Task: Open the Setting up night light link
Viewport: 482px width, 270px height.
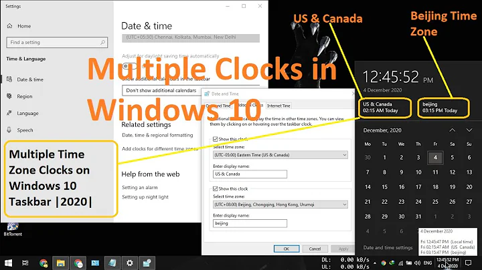Action: 145,197
